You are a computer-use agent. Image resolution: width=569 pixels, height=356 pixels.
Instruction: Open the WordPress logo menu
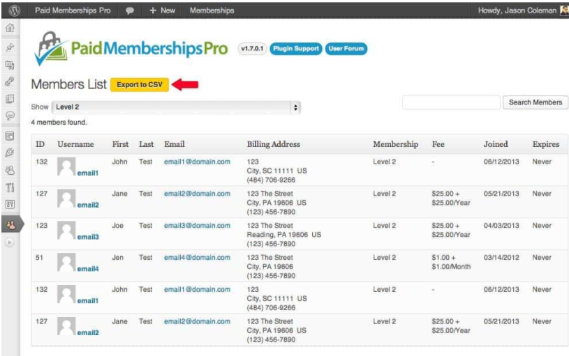pyautogui.click(x=14, y=10)
